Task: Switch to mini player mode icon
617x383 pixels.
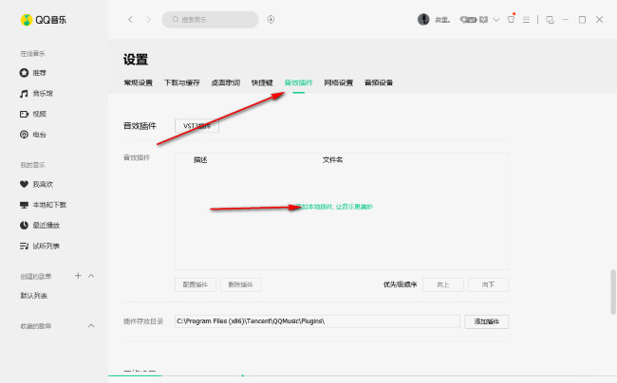Action: pos(550,19)
